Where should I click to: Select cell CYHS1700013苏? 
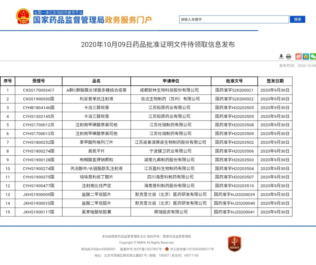(38, 134)
